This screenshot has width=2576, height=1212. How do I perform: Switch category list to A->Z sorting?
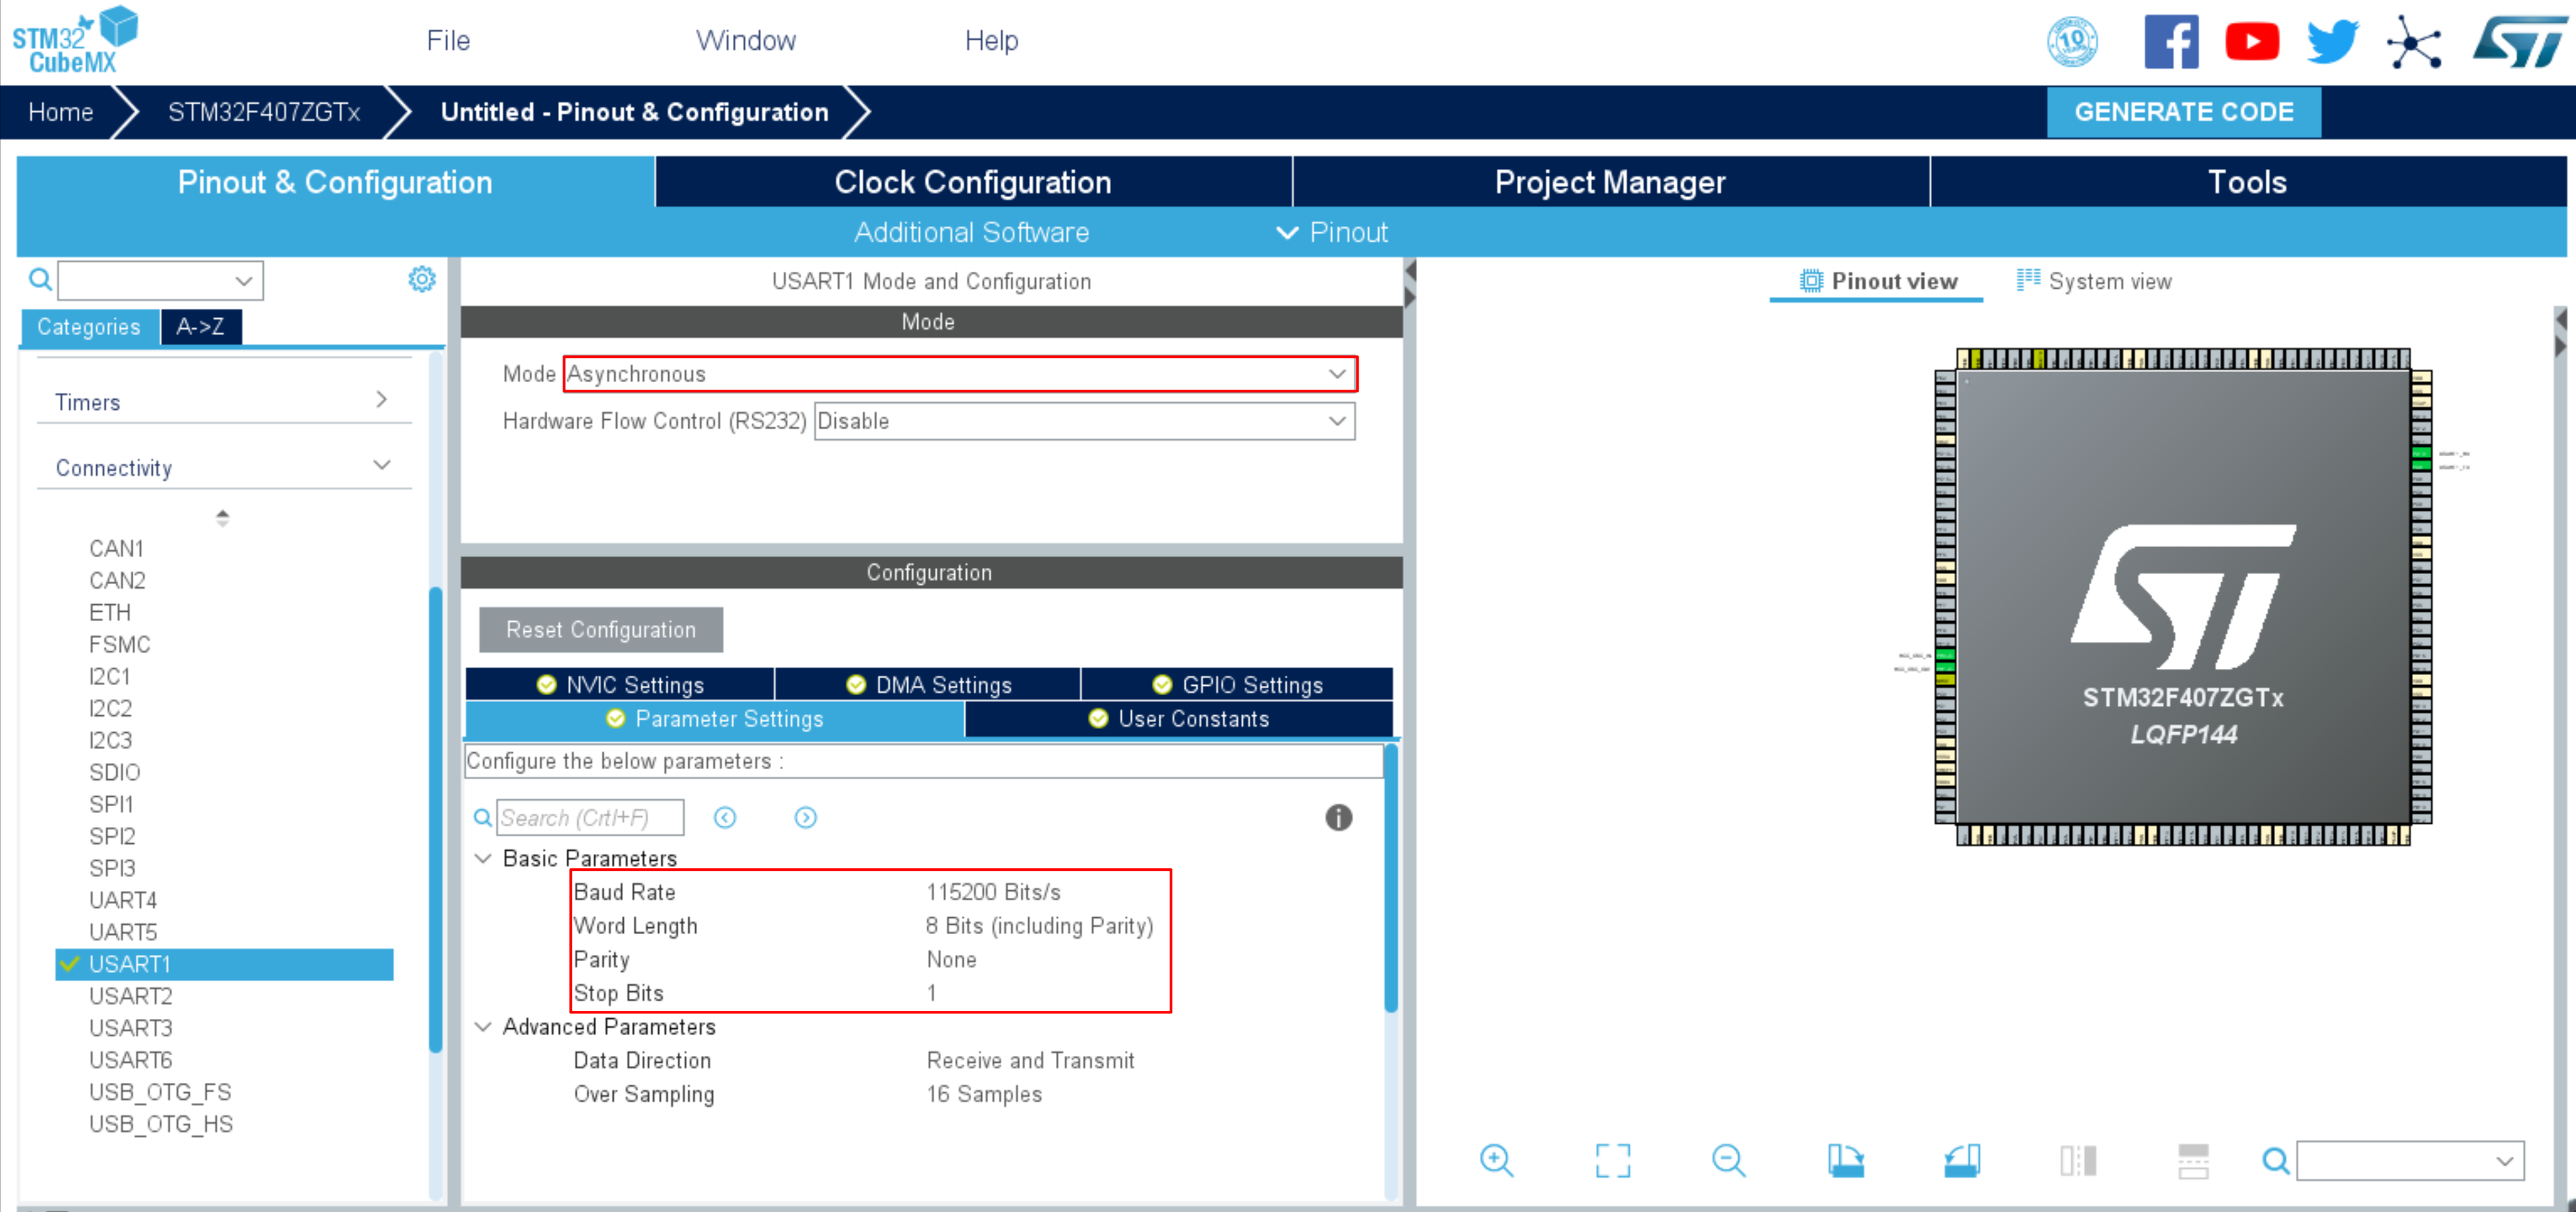click(x=200, y=327)
